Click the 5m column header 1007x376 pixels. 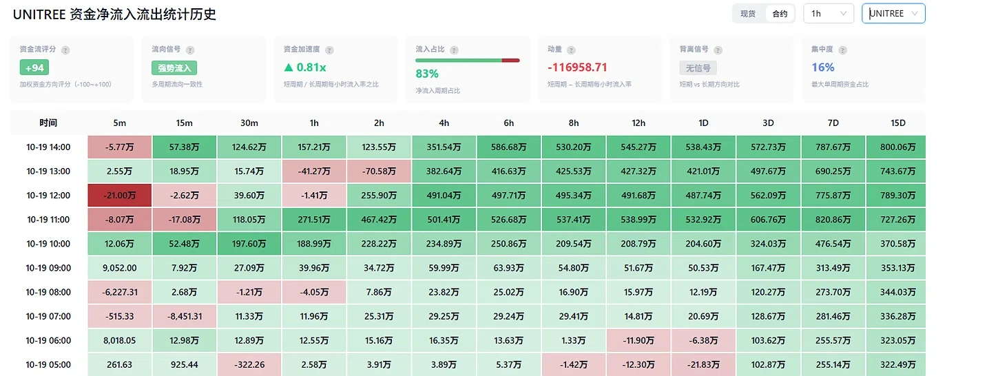point(120,123)
